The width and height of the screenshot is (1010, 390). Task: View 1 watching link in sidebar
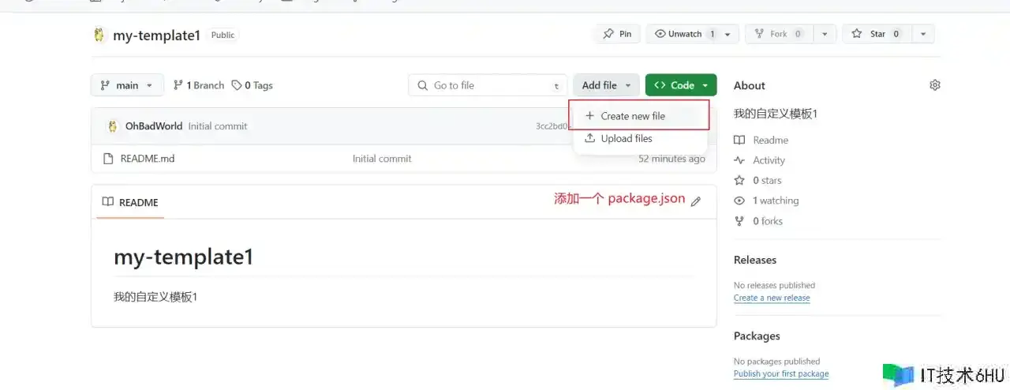pos(776,201)
